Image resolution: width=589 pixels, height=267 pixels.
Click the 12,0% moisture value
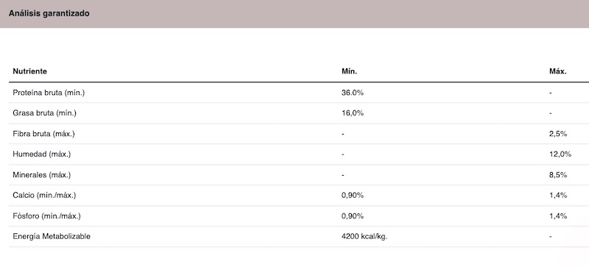coord(560,154)
